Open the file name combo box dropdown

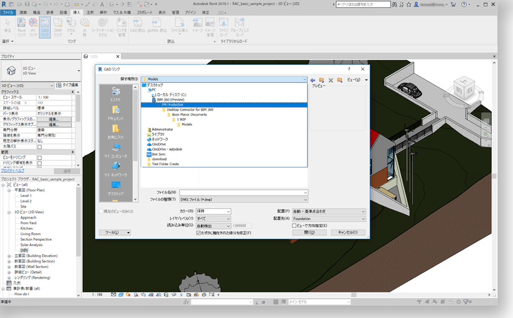(x=305, y=193)
